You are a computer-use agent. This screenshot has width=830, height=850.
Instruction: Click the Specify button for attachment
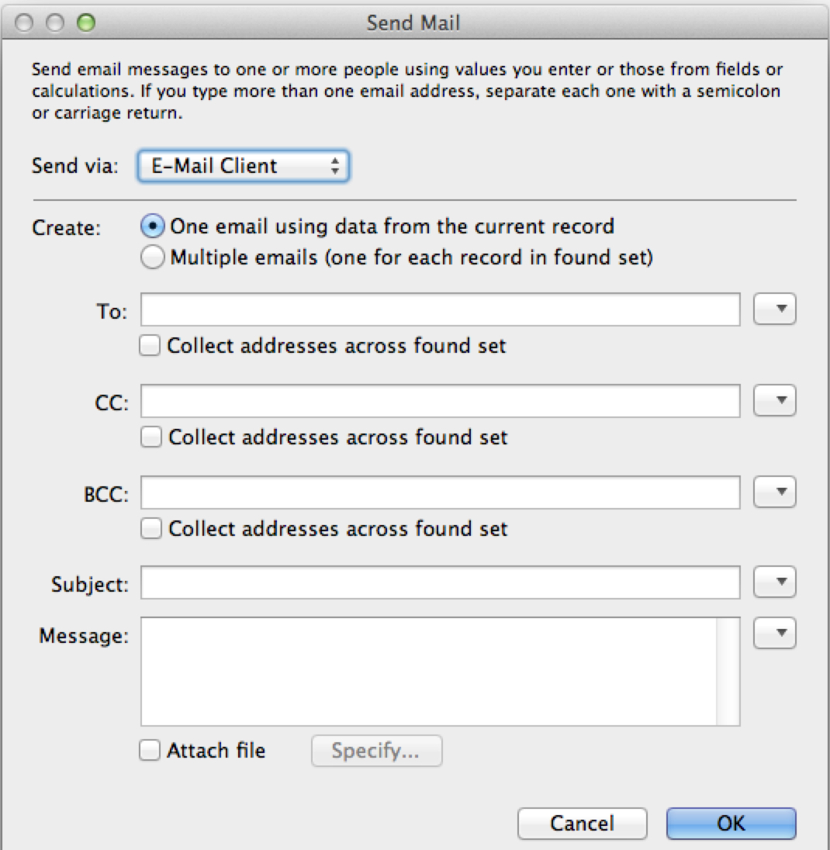tap(376, 751)
